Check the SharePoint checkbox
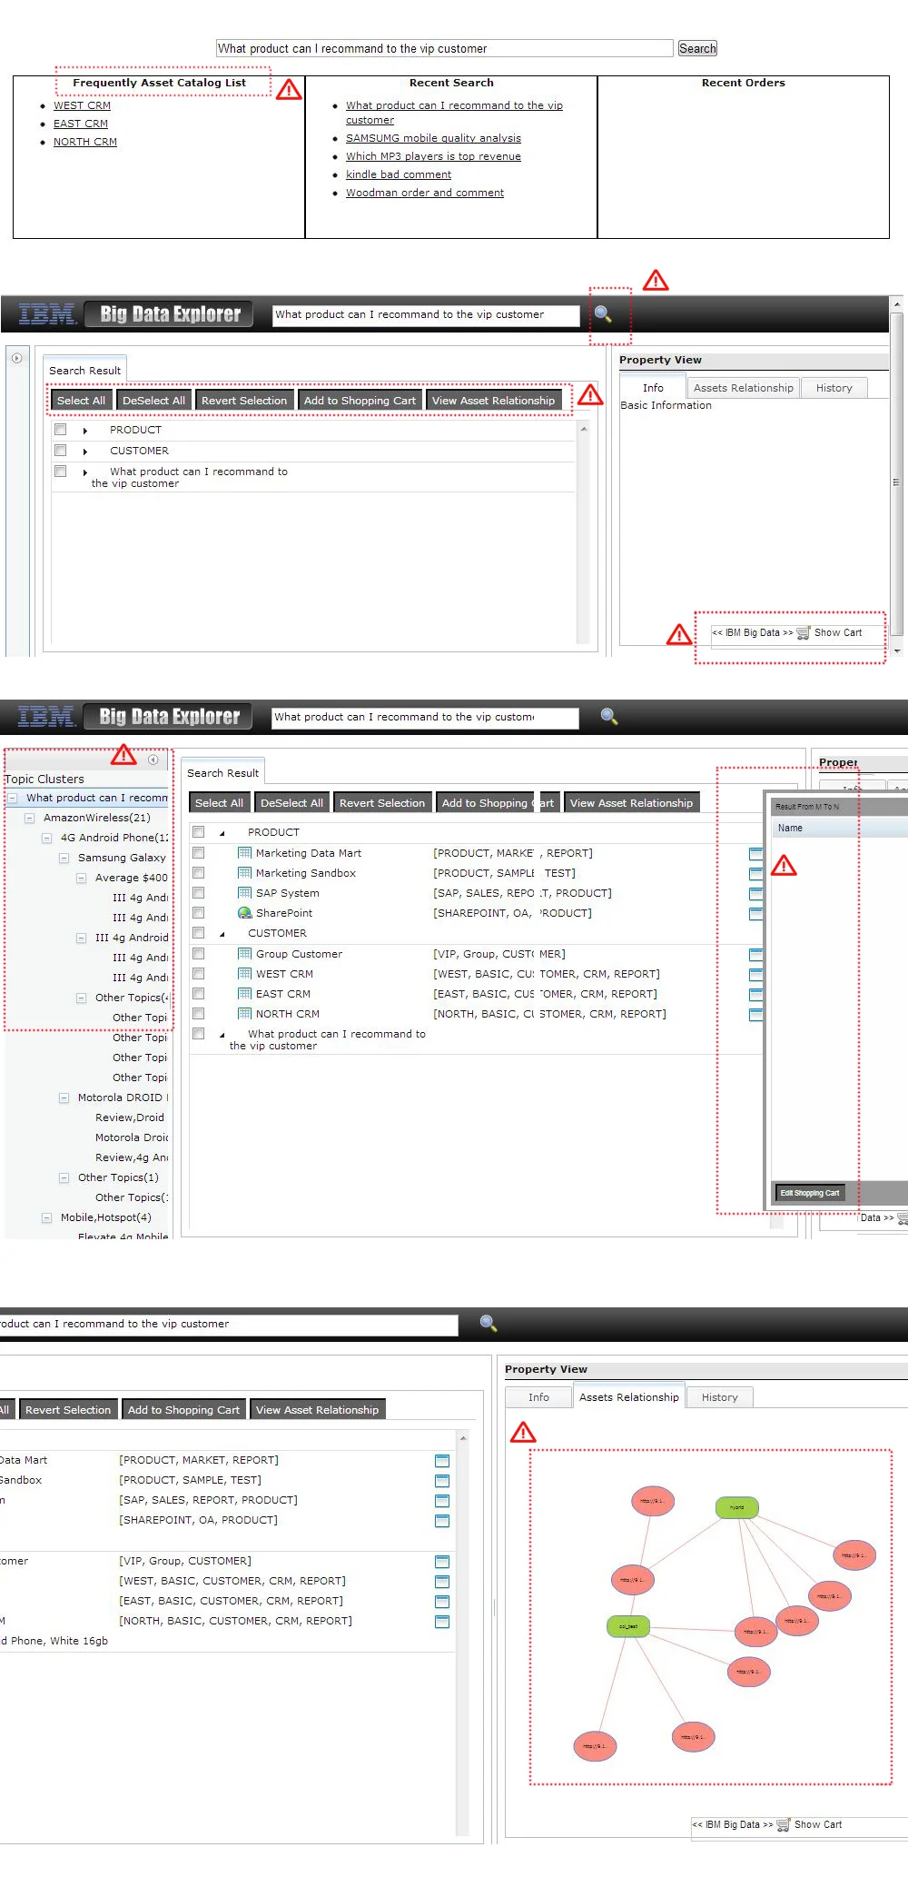 pyautogui.click(x=198, y=913)
